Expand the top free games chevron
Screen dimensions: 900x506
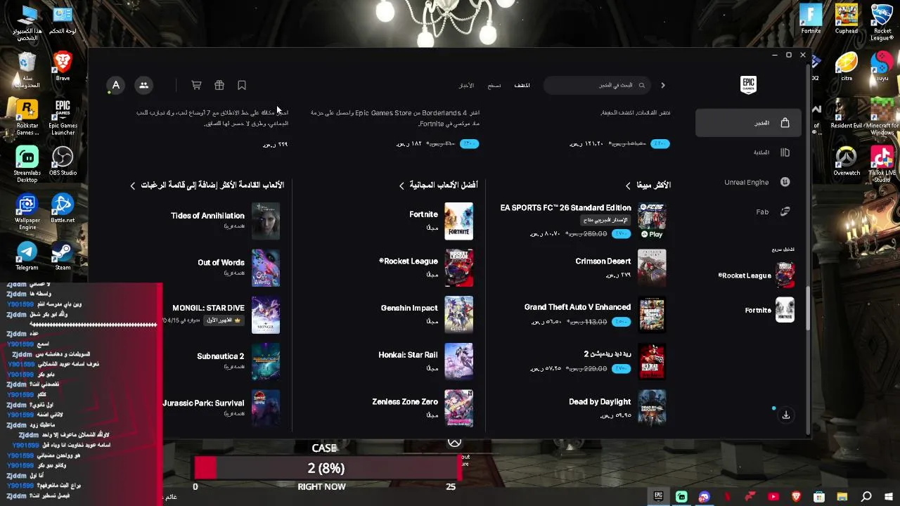click(401, 186)
